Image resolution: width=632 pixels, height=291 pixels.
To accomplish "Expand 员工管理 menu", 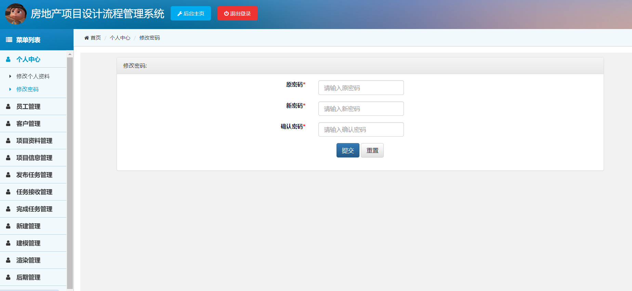I will click(34, 107).
